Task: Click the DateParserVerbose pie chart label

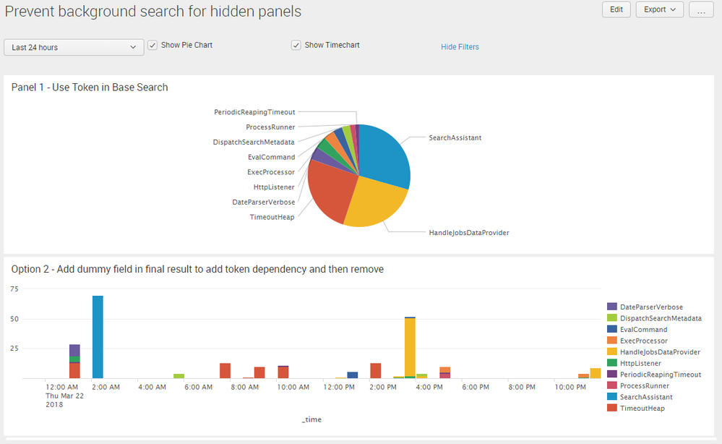Action: pos(264,202)
